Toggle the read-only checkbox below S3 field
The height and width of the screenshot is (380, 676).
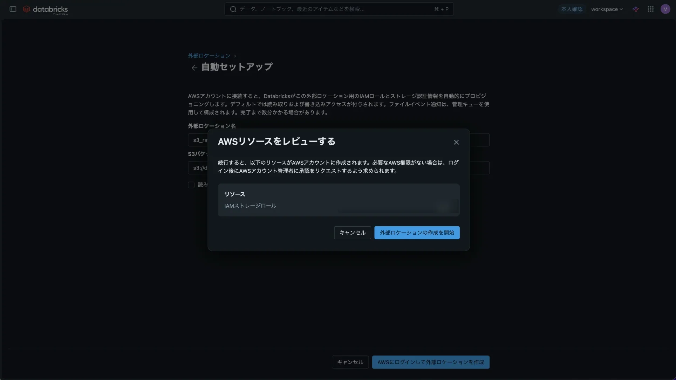191,185
